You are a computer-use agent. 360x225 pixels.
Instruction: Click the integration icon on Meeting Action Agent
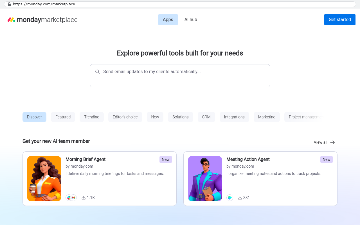tap(230, 198)
